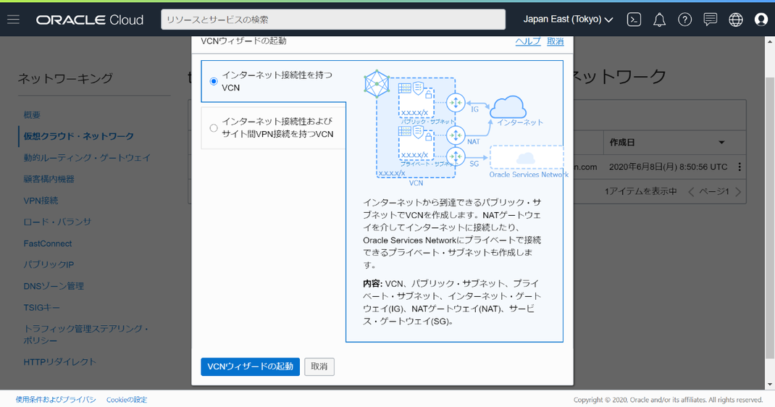Click the 取消 link in dialog header
The height and width of the screenshot is (407, 775).
[x=555, y=41]
